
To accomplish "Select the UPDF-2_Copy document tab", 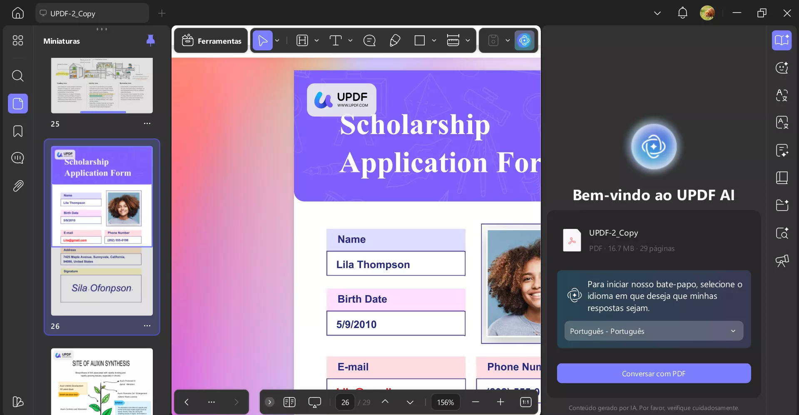I will click(92, 13).
